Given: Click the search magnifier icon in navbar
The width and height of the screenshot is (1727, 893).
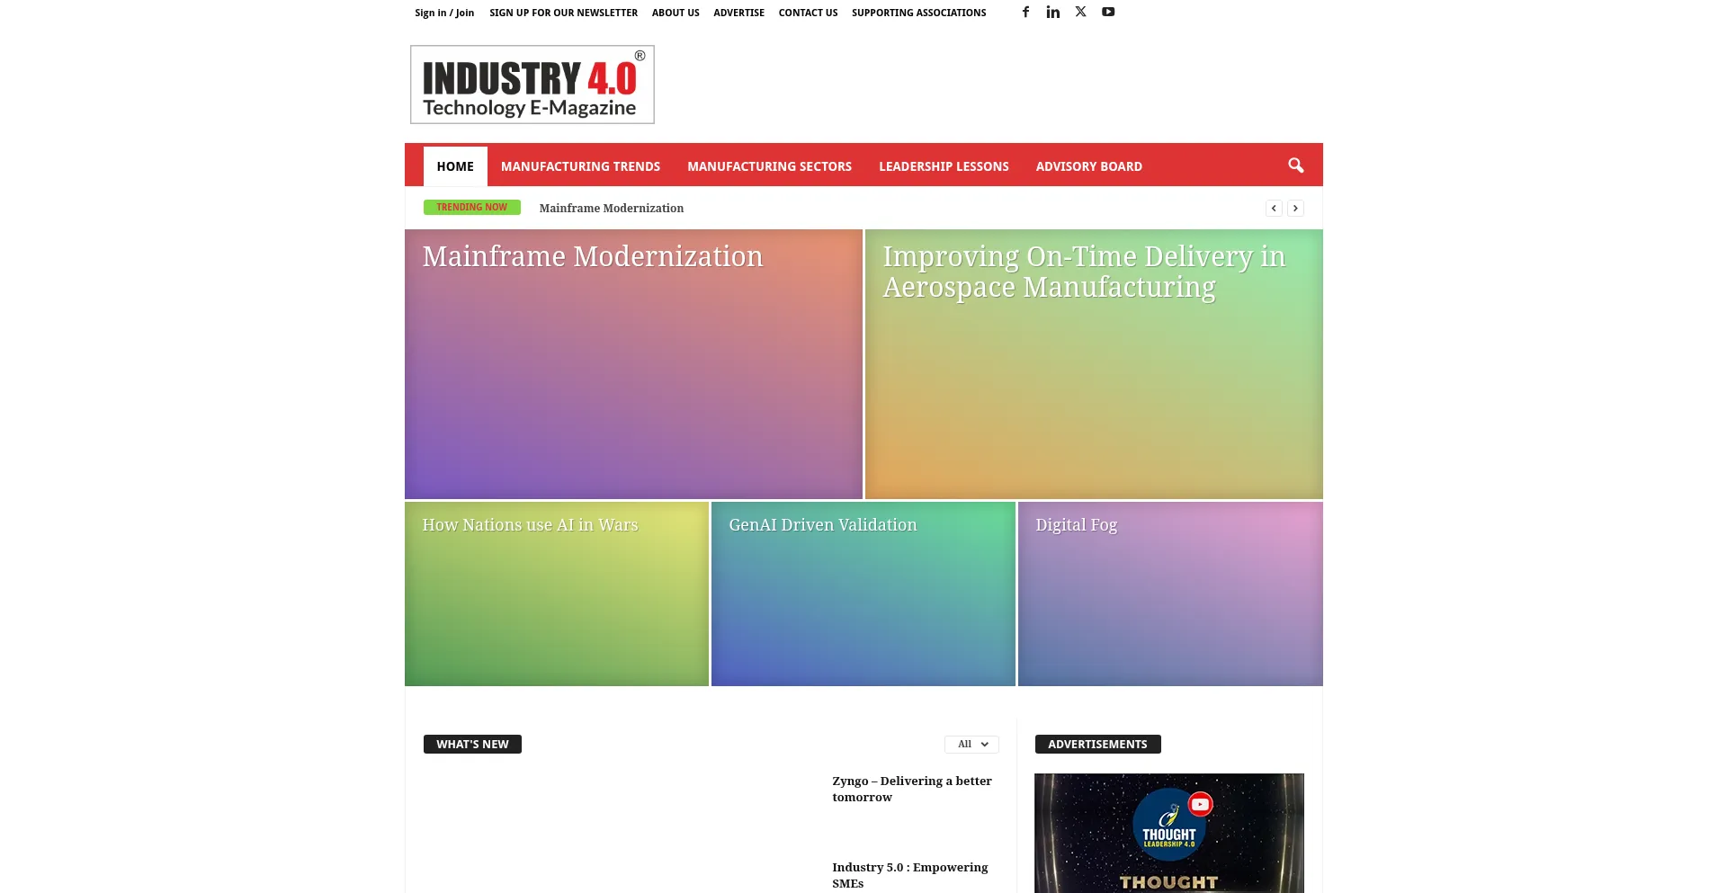Looking at the screenshot, I should (x=1295, y=165).
